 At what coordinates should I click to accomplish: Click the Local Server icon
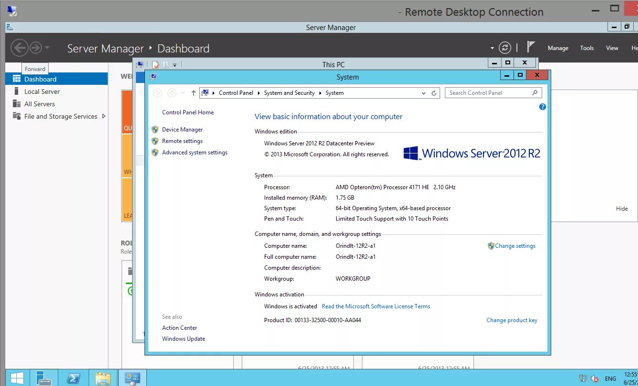point(17,91)
